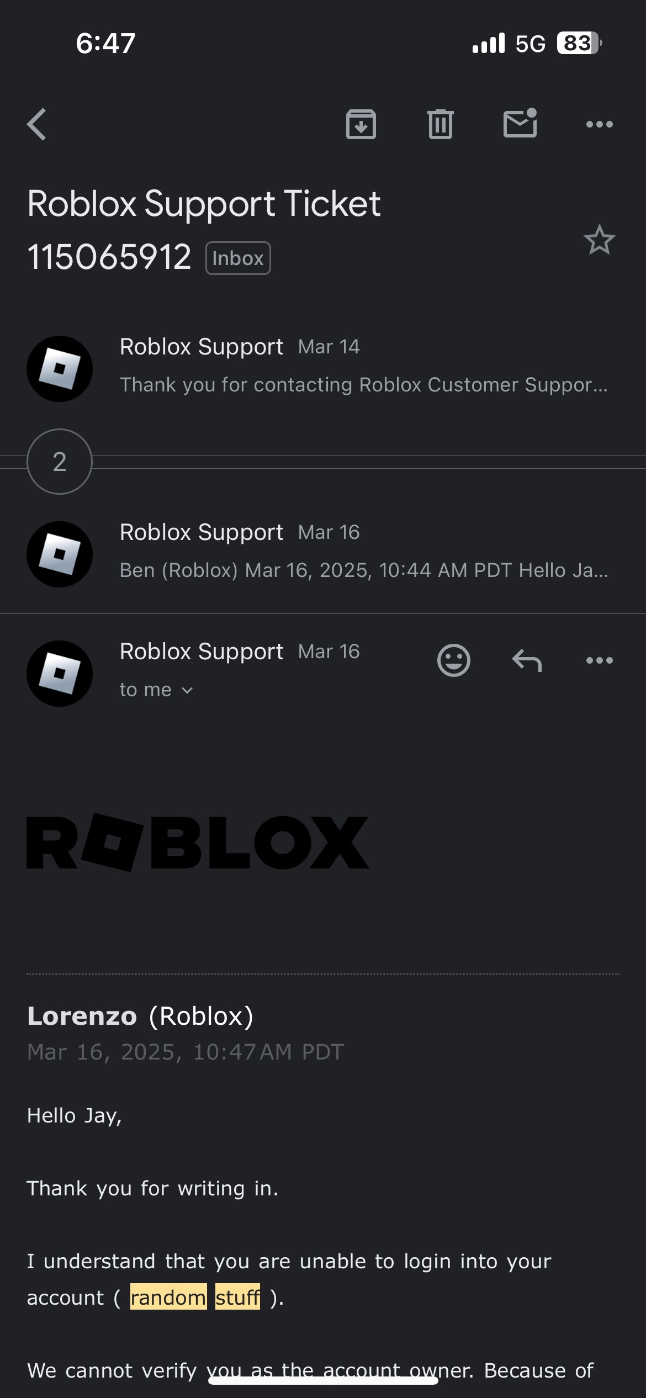Expand the 2 collapsed messages
Screen dimensions: 646x1398
(x=60, y=462)
